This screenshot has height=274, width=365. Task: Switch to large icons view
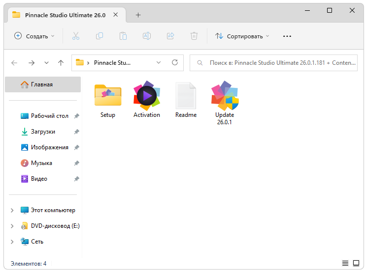coord(356,263)
